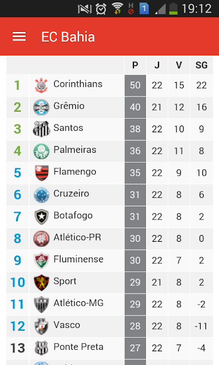Tap the Fluminense club crest
The height and width of the screenshot is (365, 219).
42,261
